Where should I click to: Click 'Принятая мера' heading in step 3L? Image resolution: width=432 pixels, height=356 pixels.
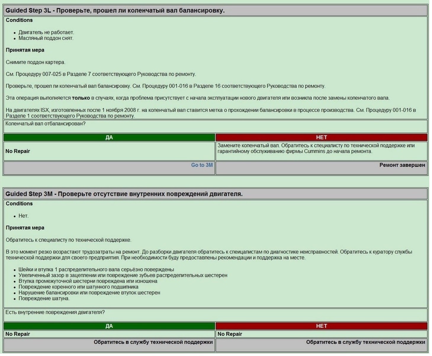point(25,50)
